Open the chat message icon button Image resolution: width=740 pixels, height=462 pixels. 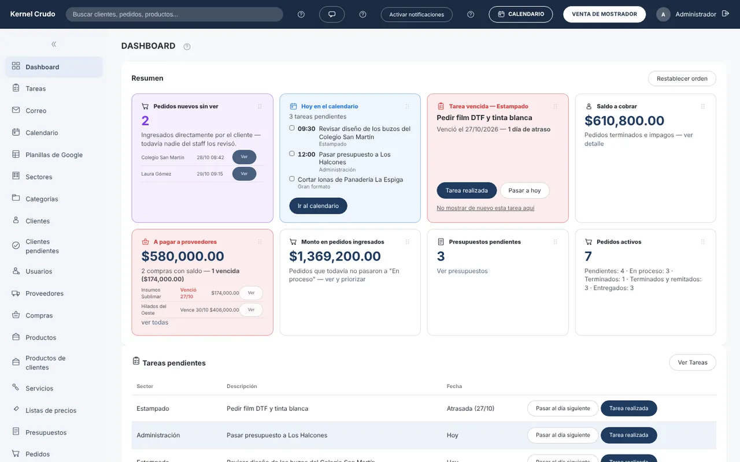click(x=332, y=14)
